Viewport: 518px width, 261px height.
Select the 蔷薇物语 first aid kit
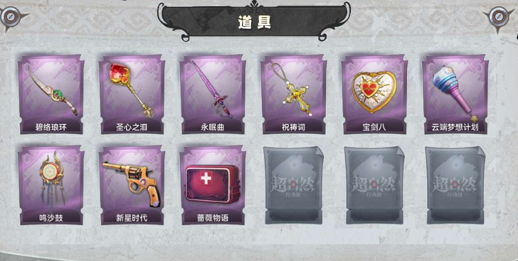coord(213,185)
